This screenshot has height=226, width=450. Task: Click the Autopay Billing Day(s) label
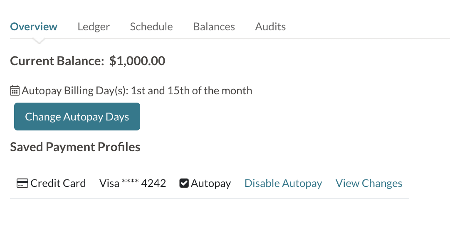(x=75, y=91)
